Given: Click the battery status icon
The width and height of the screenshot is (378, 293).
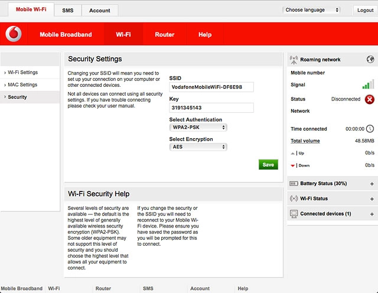Looking at the screenshot, I should click(294, 184).
